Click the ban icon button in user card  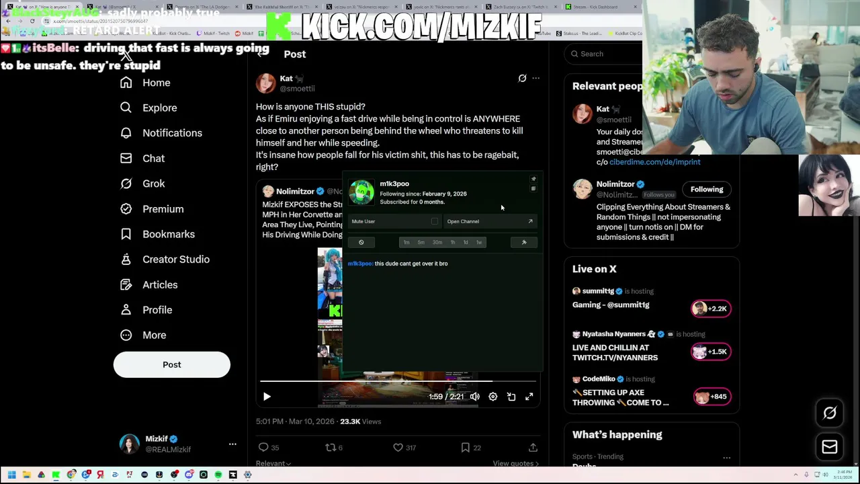pos(361,242)
